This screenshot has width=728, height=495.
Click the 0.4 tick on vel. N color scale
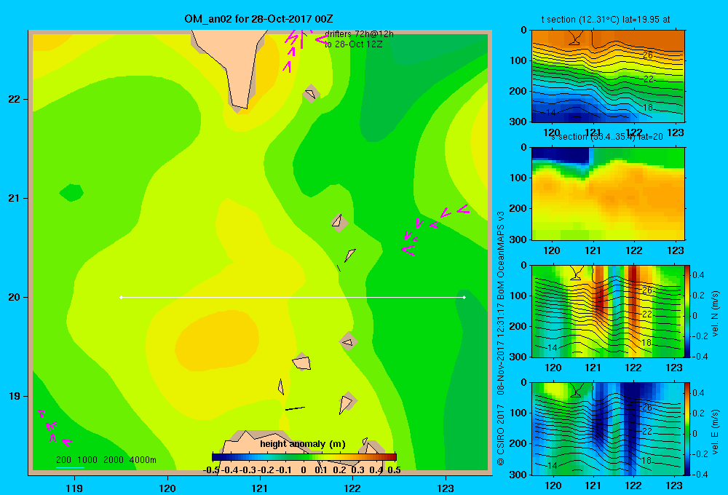(x=698, y=275)
